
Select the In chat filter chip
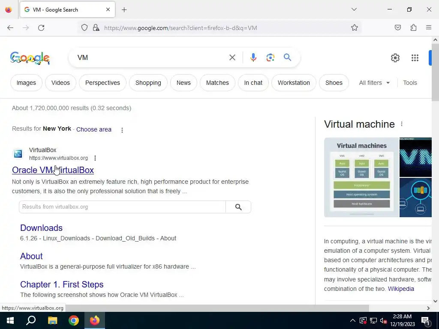[253, 83]
